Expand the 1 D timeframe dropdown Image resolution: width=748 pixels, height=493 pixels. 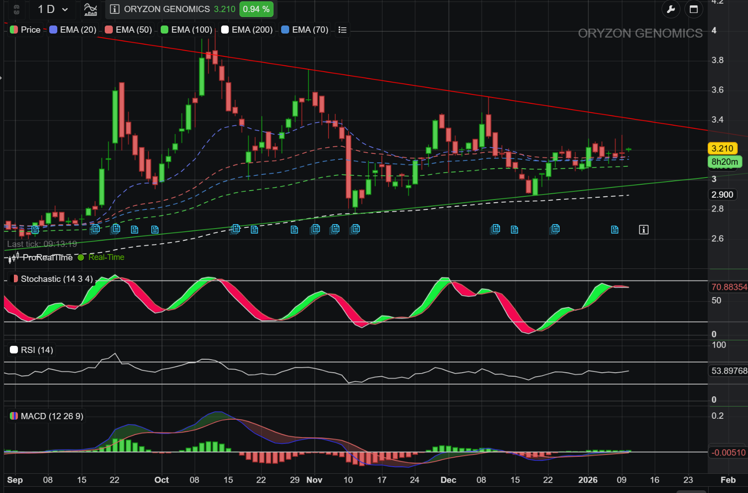[53, 9]
